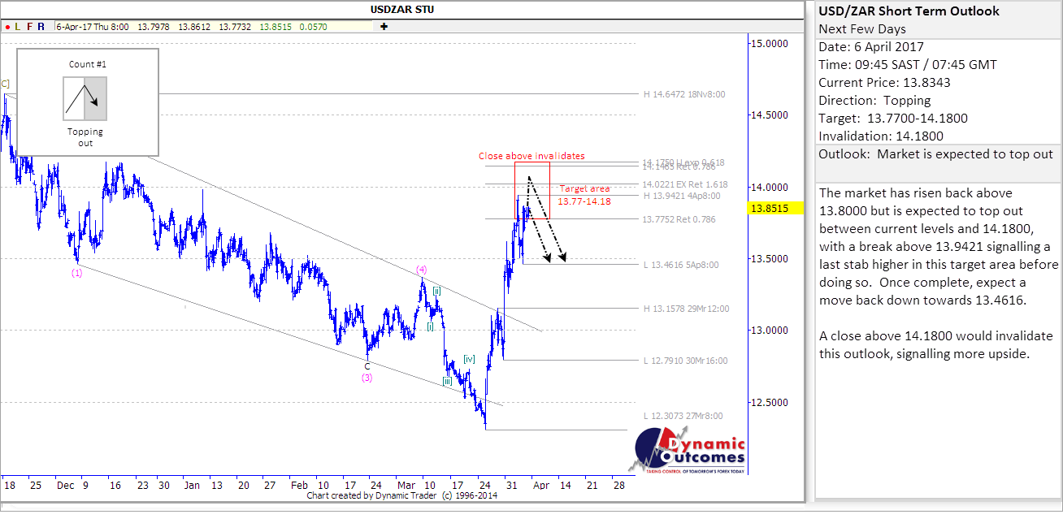This screenshot has height=523, width=1063.
Task: Click the L toolbar button
Action: 18,27
